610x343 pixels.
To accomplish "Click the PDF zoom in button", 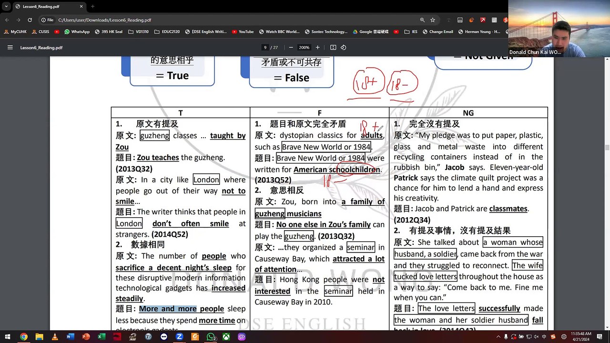I will pos(318,48).
